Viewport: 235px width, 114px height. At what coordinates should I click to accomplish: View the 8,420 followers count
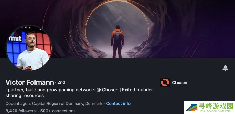click(x=20, y=111)
